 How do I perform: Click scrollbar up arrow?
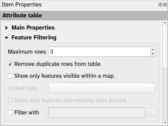[x=165, y=23]
